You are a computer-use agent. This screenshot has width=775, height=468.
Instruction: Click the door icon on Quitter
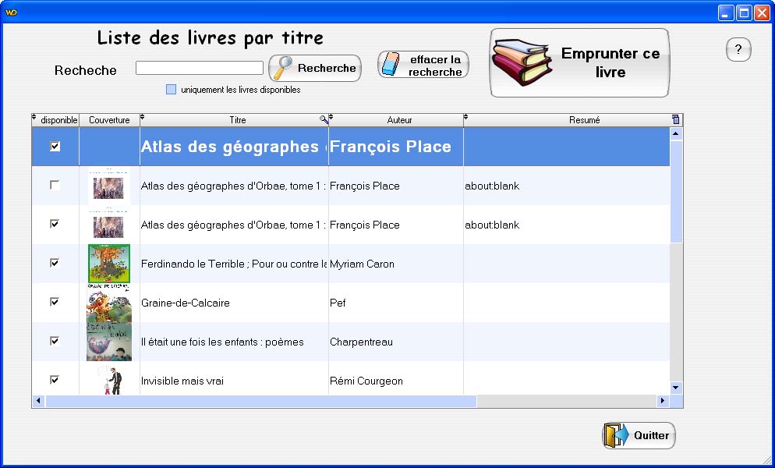click(616, 435)
